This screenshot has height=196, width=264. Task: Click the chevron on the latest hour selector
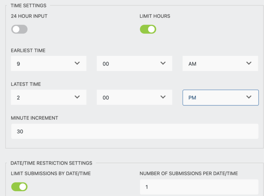(78, 97)
